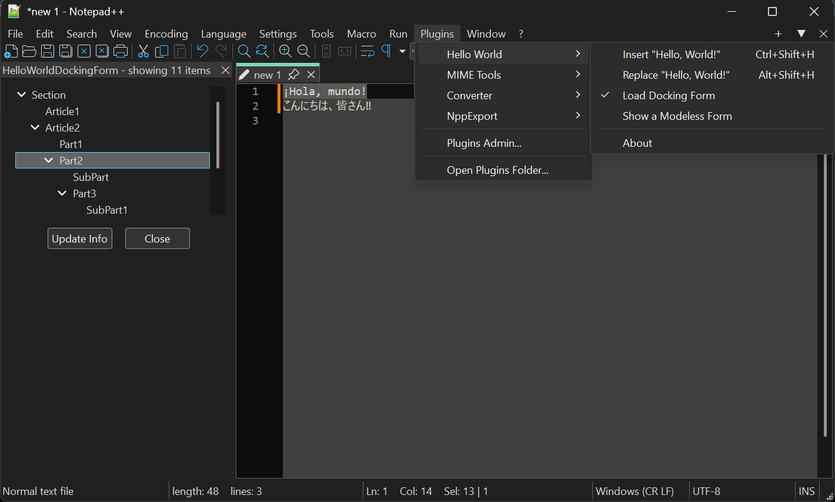Click the Notepad++ application icon in title bar
The height and width of the screenshot is (502, 835).
(x=14, y=11)
